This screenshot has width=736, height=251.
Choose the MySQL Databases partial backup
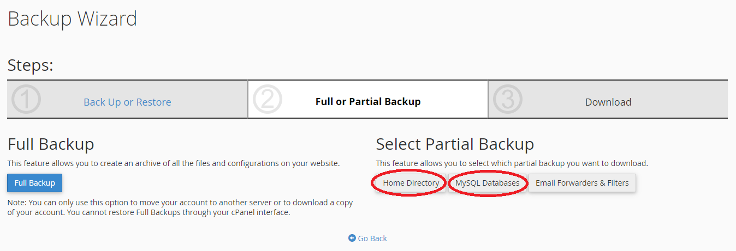488,183
